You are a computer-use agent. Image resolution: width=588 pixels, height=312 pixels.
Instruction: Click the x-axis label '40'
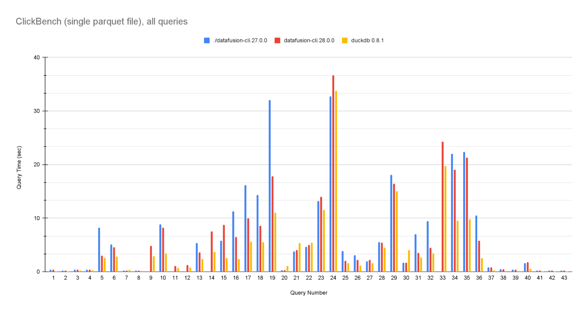pos(528,278)
